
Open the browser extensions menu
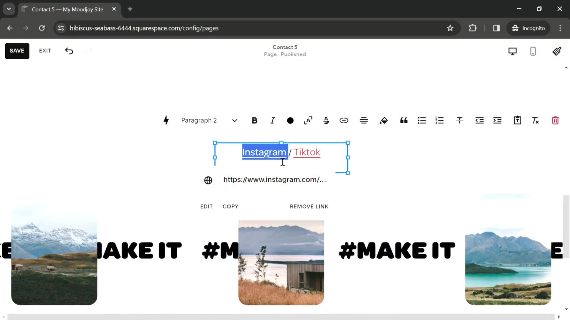point(473,28)
